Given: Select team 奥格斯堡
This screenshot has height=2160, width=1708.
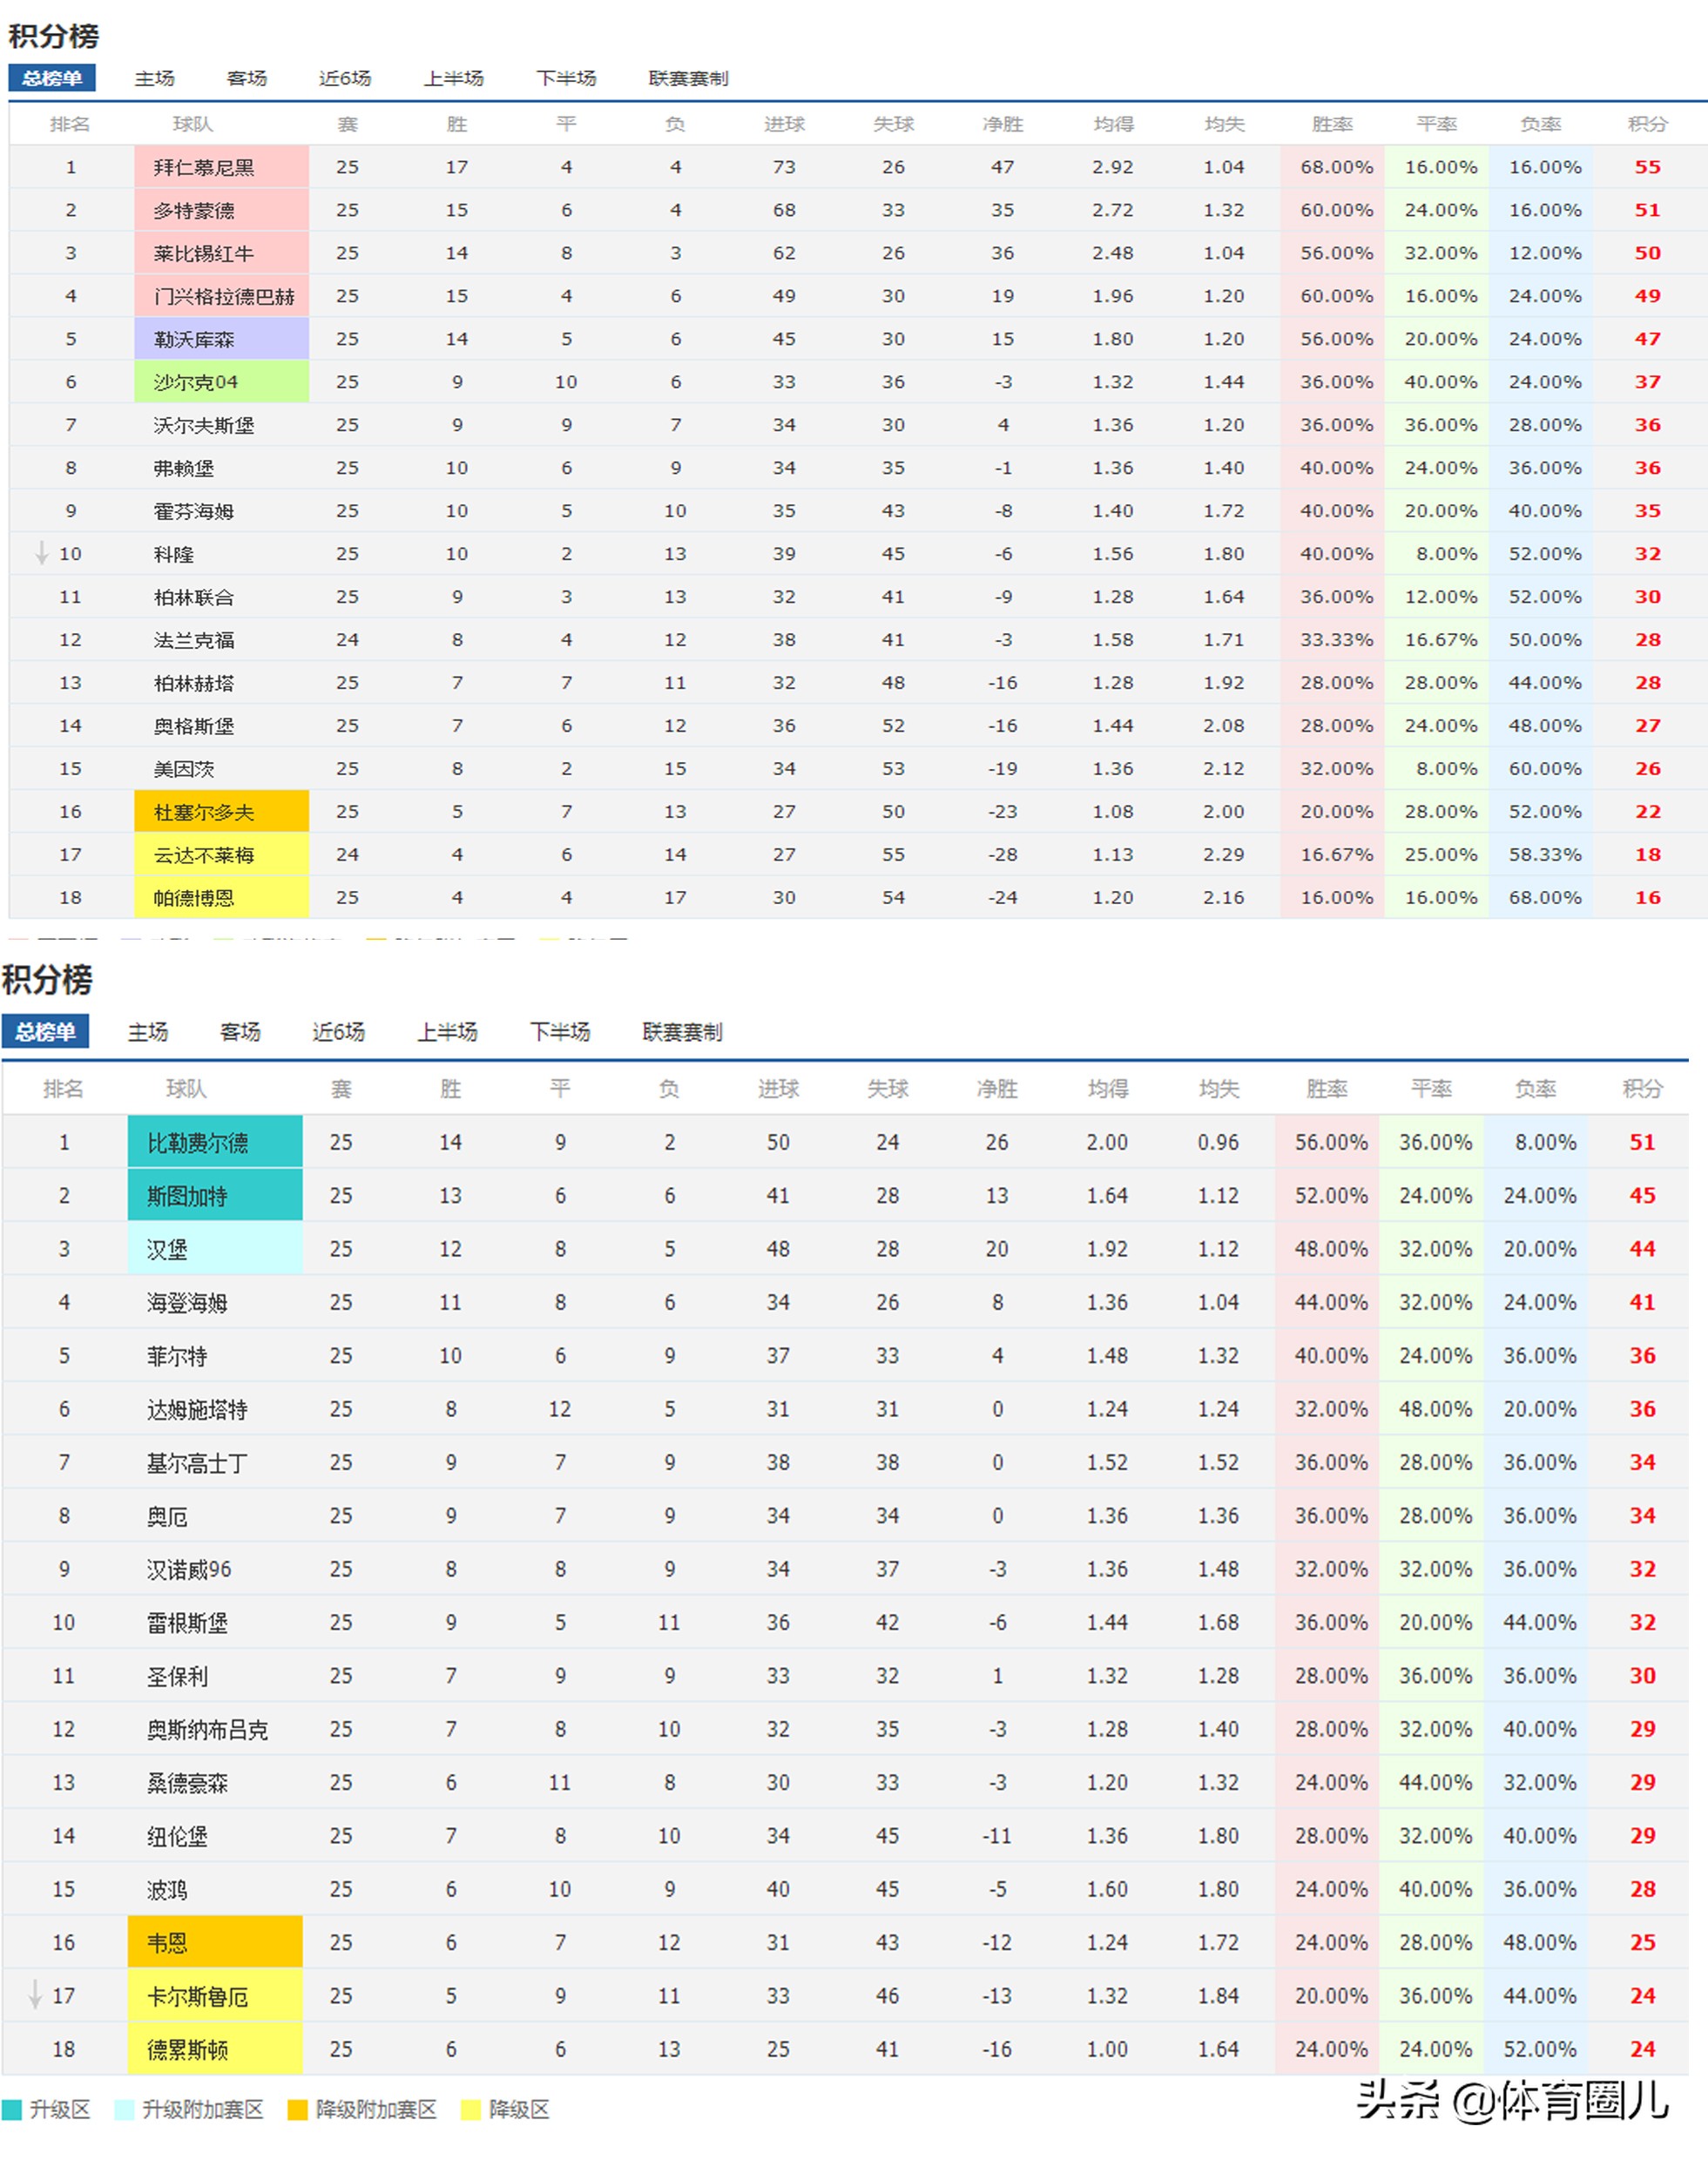Looking at the screenshot, I should (194, 726).
